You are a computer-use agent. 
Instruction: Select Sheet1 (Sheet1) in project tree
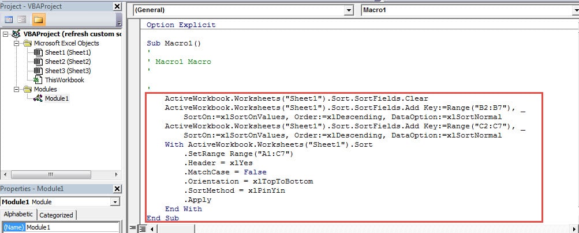pos(68,52)
